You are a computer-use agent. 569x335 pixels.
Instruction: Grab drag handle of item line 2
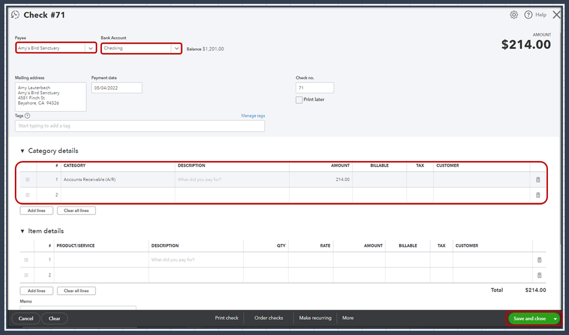coord(26,275)
